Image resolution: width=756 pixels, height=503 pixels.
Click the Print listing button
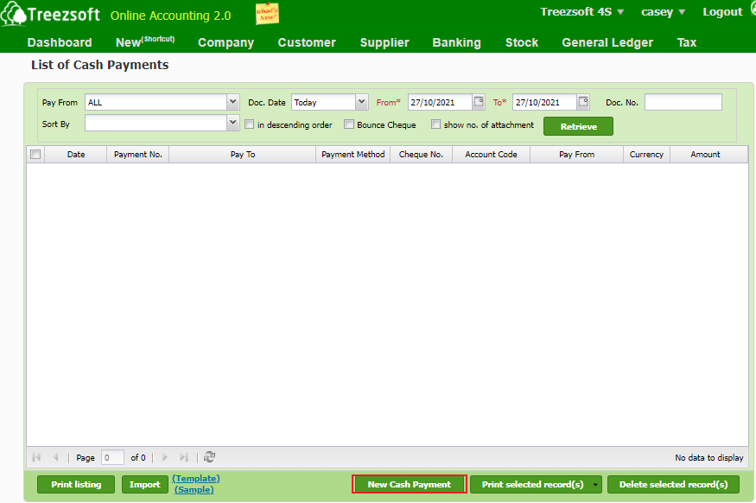(x=76, y=484)
